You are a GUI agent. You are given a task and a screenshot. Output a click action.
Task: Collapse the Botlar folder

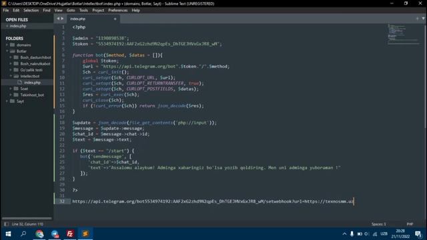tap(7, 51)
